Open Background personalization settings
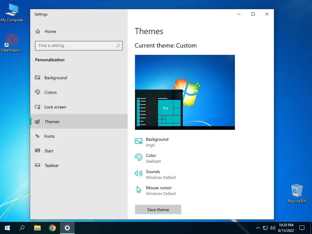Viewport: 312px width, 234px height. 79,78
